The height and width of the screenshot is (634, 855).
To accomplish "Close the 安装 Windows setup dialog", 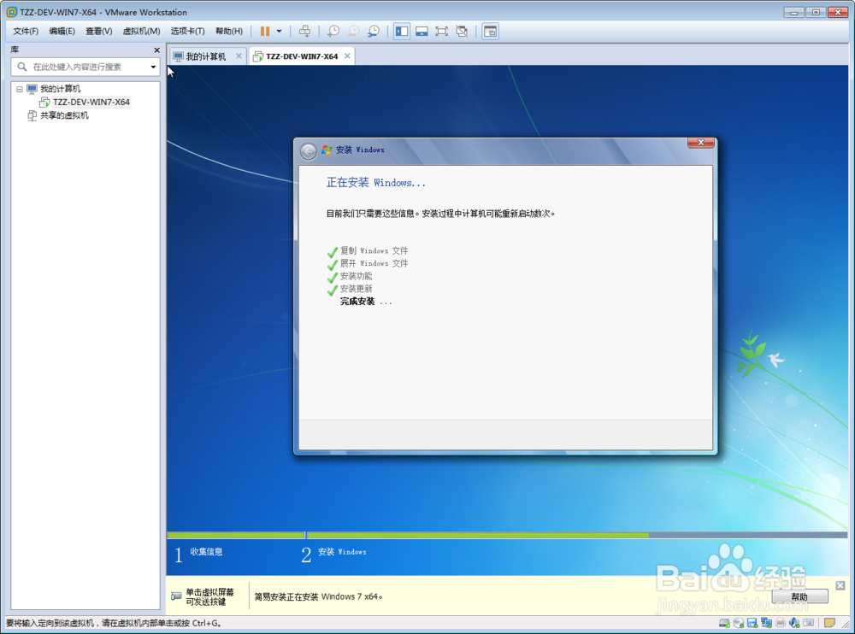I will tap(701, 143).
